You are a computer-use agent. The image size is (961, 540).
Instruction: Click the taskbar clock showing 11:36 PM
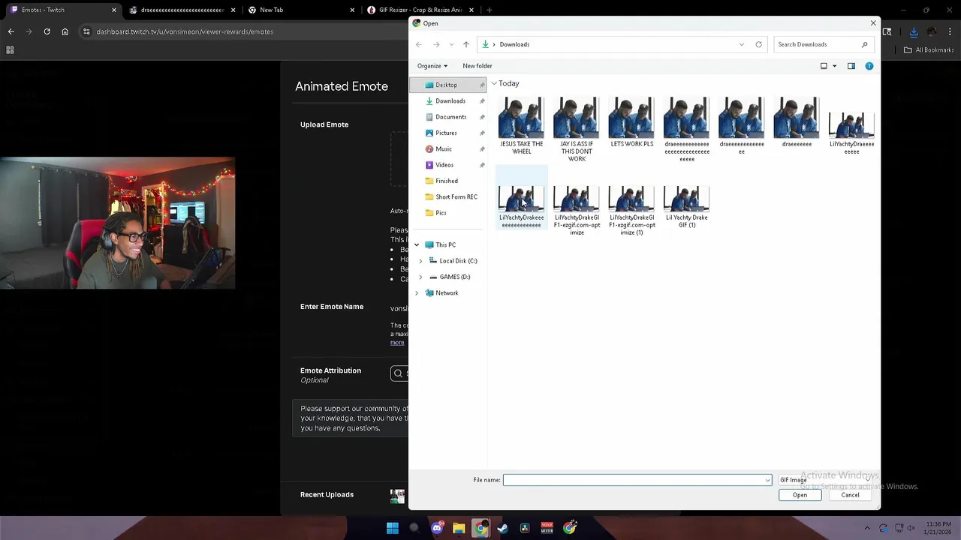pyautogui.click(x=938, y=528)
